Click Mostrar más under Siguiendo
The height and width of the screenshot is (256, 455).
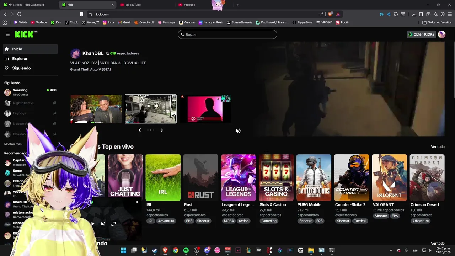click(13, 144)
